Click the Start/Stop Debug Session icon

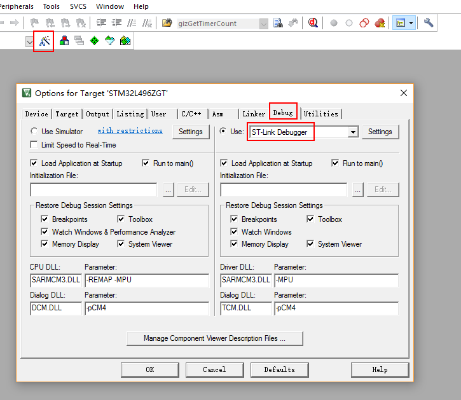[x=313, y=24]
